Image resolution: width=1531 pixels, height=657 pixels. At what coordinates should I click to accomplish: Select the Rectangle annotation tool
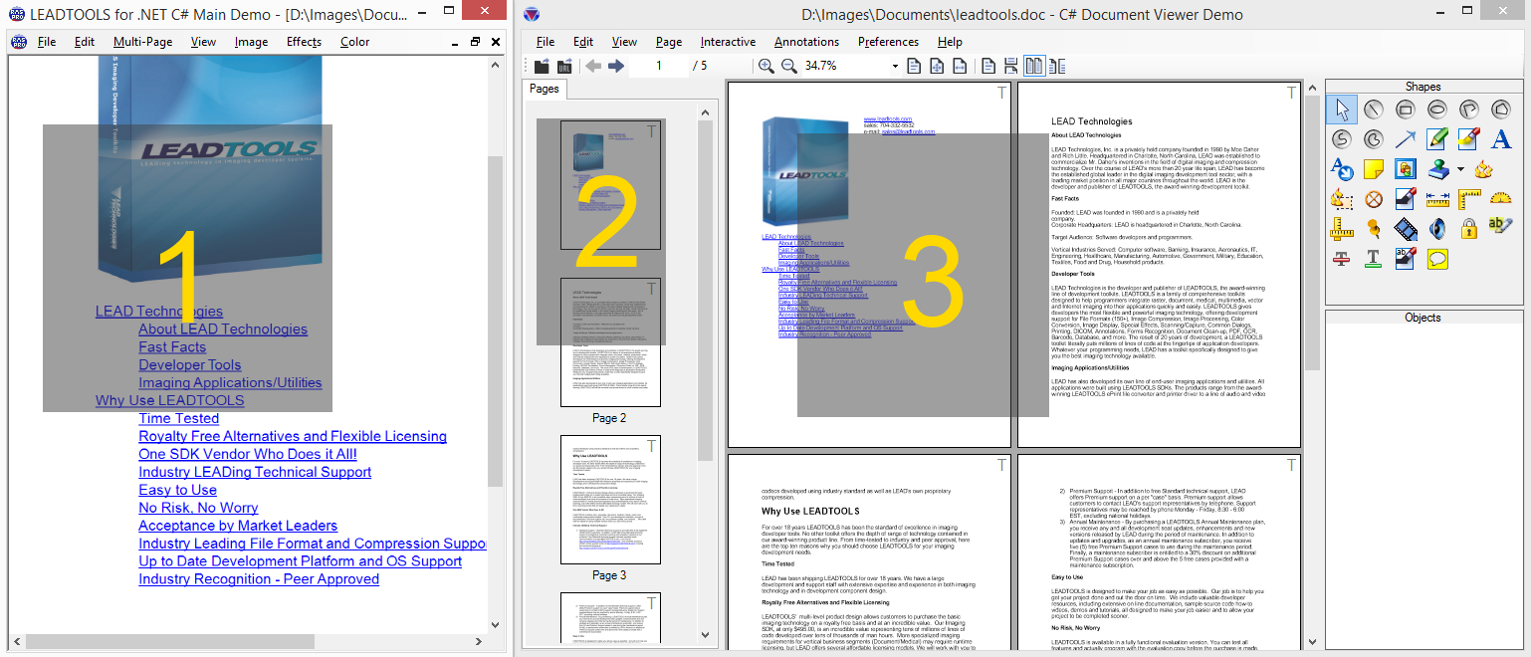click(x=1406, y=109)
